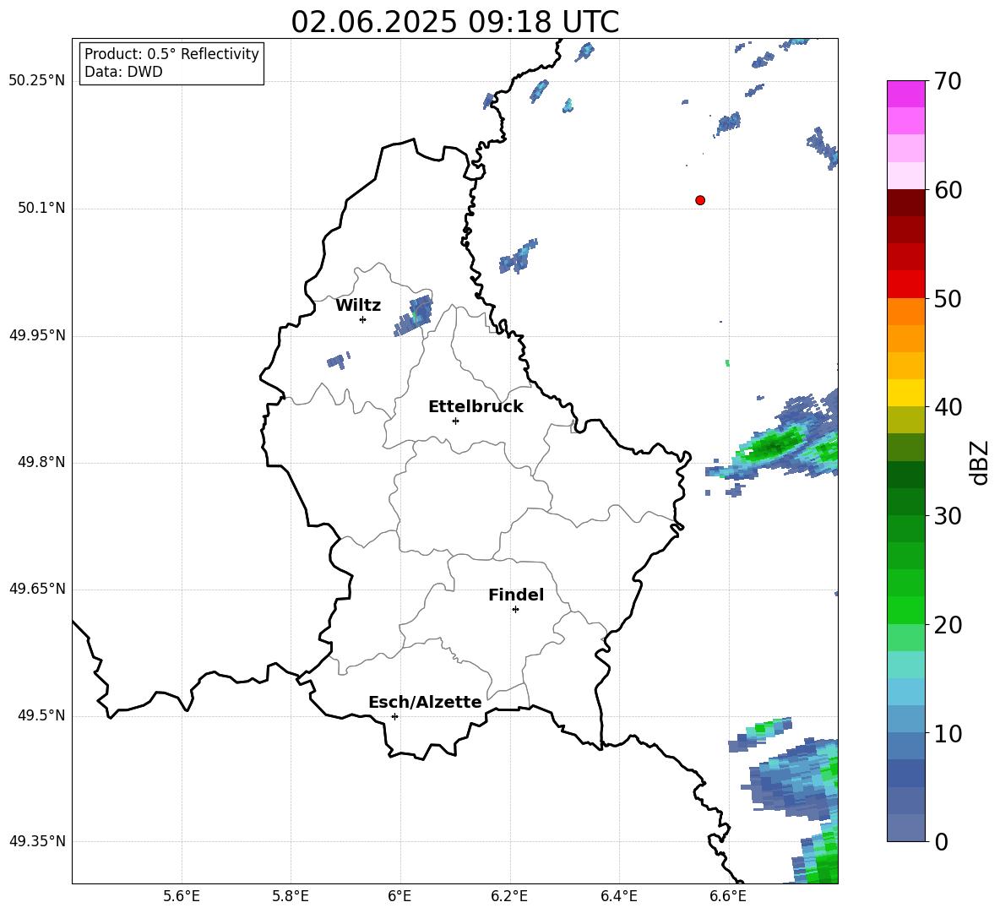
Task: Click the 50.1°N latitude label
Action: tap(41, 208)
